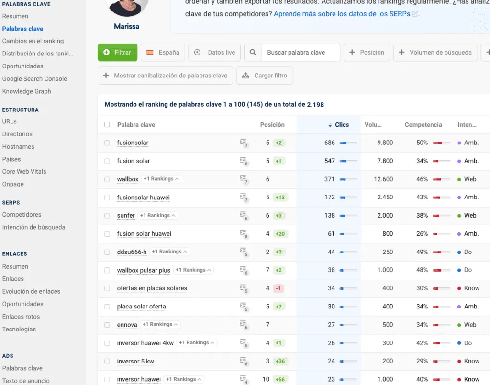Open SERP icon for sunfer row
Screen dimensions: 490x385
[x=244, y=216]
